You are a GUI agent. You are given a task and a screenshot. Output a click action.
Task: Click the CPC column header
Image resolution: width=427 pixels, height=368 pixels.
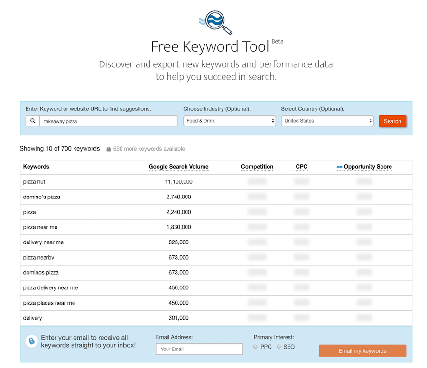coord(301,167)
